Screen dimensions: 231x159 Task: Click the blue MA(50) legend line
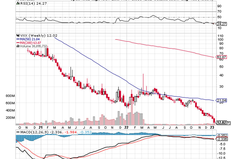coord(18,39)
